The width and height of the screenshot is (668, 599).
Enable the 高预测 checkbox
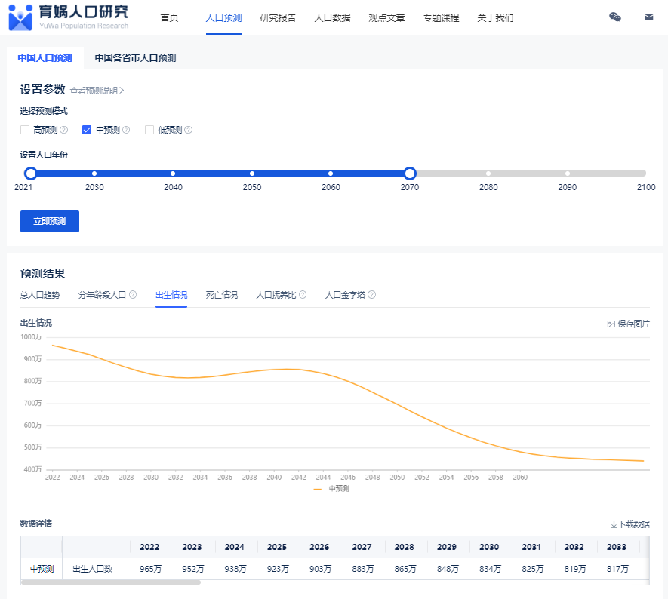pyautogui.click(x=25, y=130)
